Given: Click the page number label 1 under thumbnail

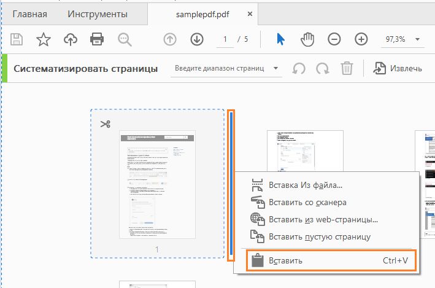Looking at the screenshot, I should 157,249.
